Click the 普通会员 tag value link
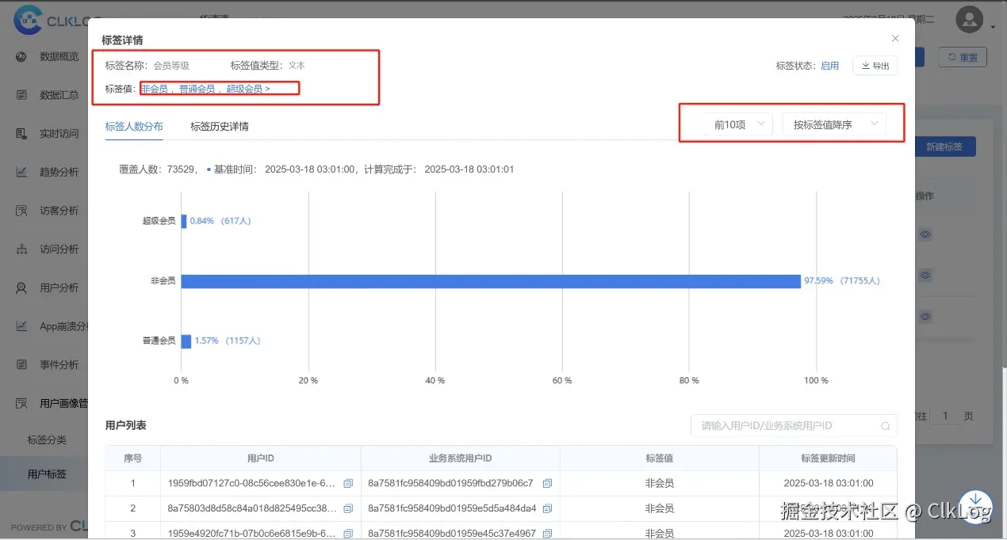This screenshot has width=1007, height=540. coord(197,89)
